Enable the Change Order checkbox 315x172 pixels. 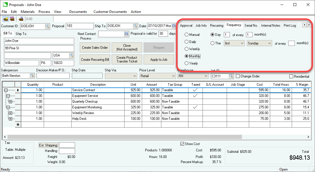pos(238,76)
